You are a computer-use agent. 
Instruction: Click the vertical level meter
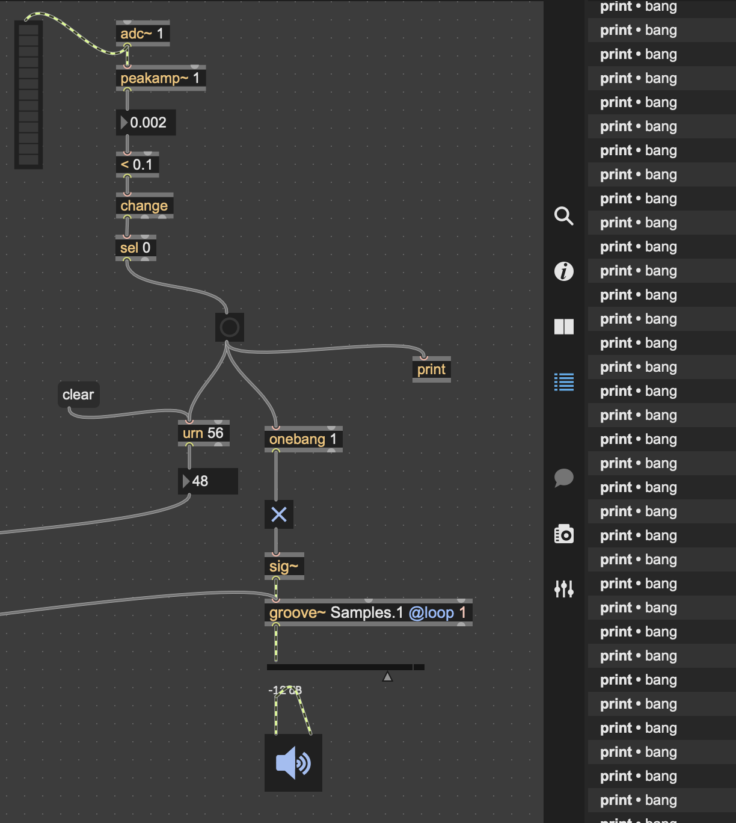[x=28, y=94]
